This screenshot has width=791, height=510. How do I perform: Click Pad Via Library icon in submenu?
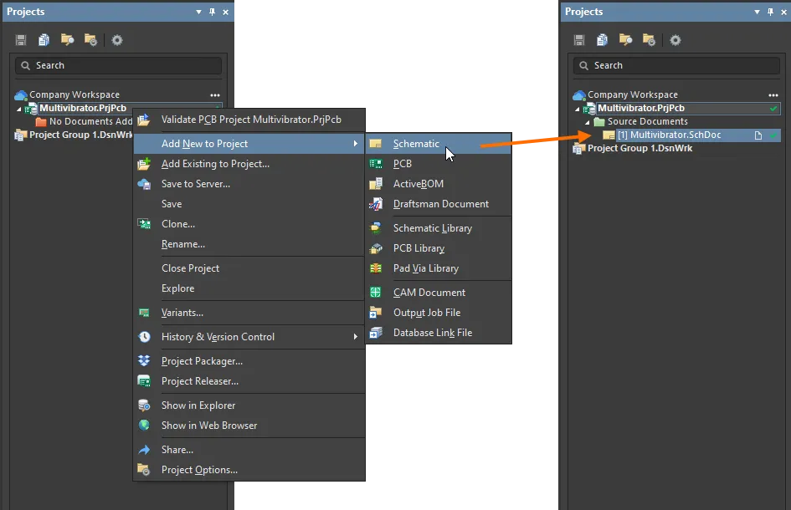tap(375, 268)
